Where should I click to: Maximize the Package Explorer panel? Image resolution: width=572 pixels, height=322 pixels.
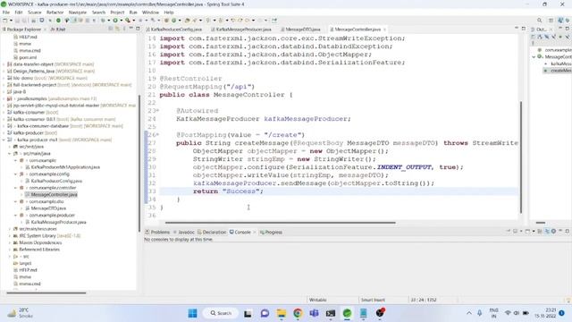[x=138, y=29]
